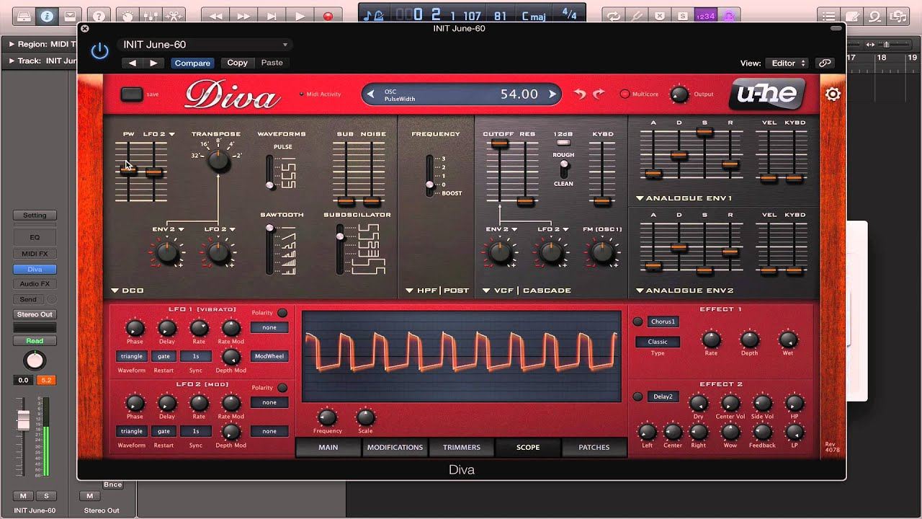Click Logic play button

pos(300,16)
